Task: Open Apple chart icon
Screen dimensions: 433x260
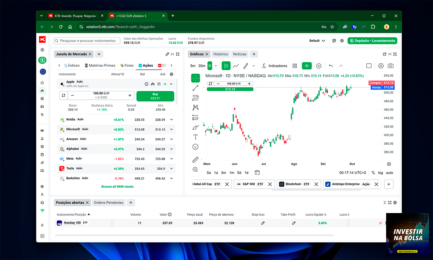Action: click(153, 84)
